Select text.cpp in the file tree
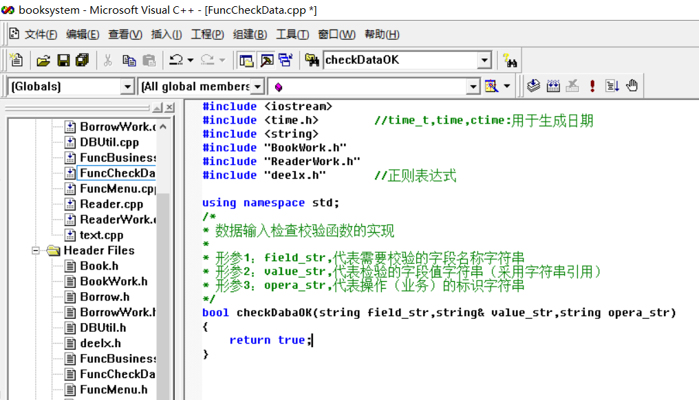The width and height of the screenshot is (699, 400). (102, 235)
